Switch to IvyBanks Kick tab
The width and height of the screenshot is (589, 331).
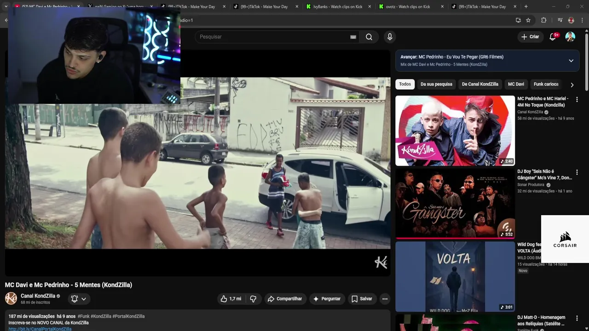[337, 7]
